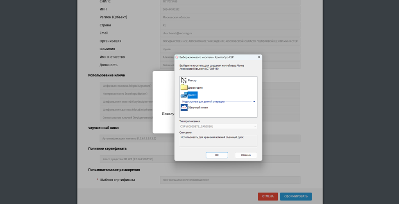Select the Директория folder icon

tap(184, 87)
